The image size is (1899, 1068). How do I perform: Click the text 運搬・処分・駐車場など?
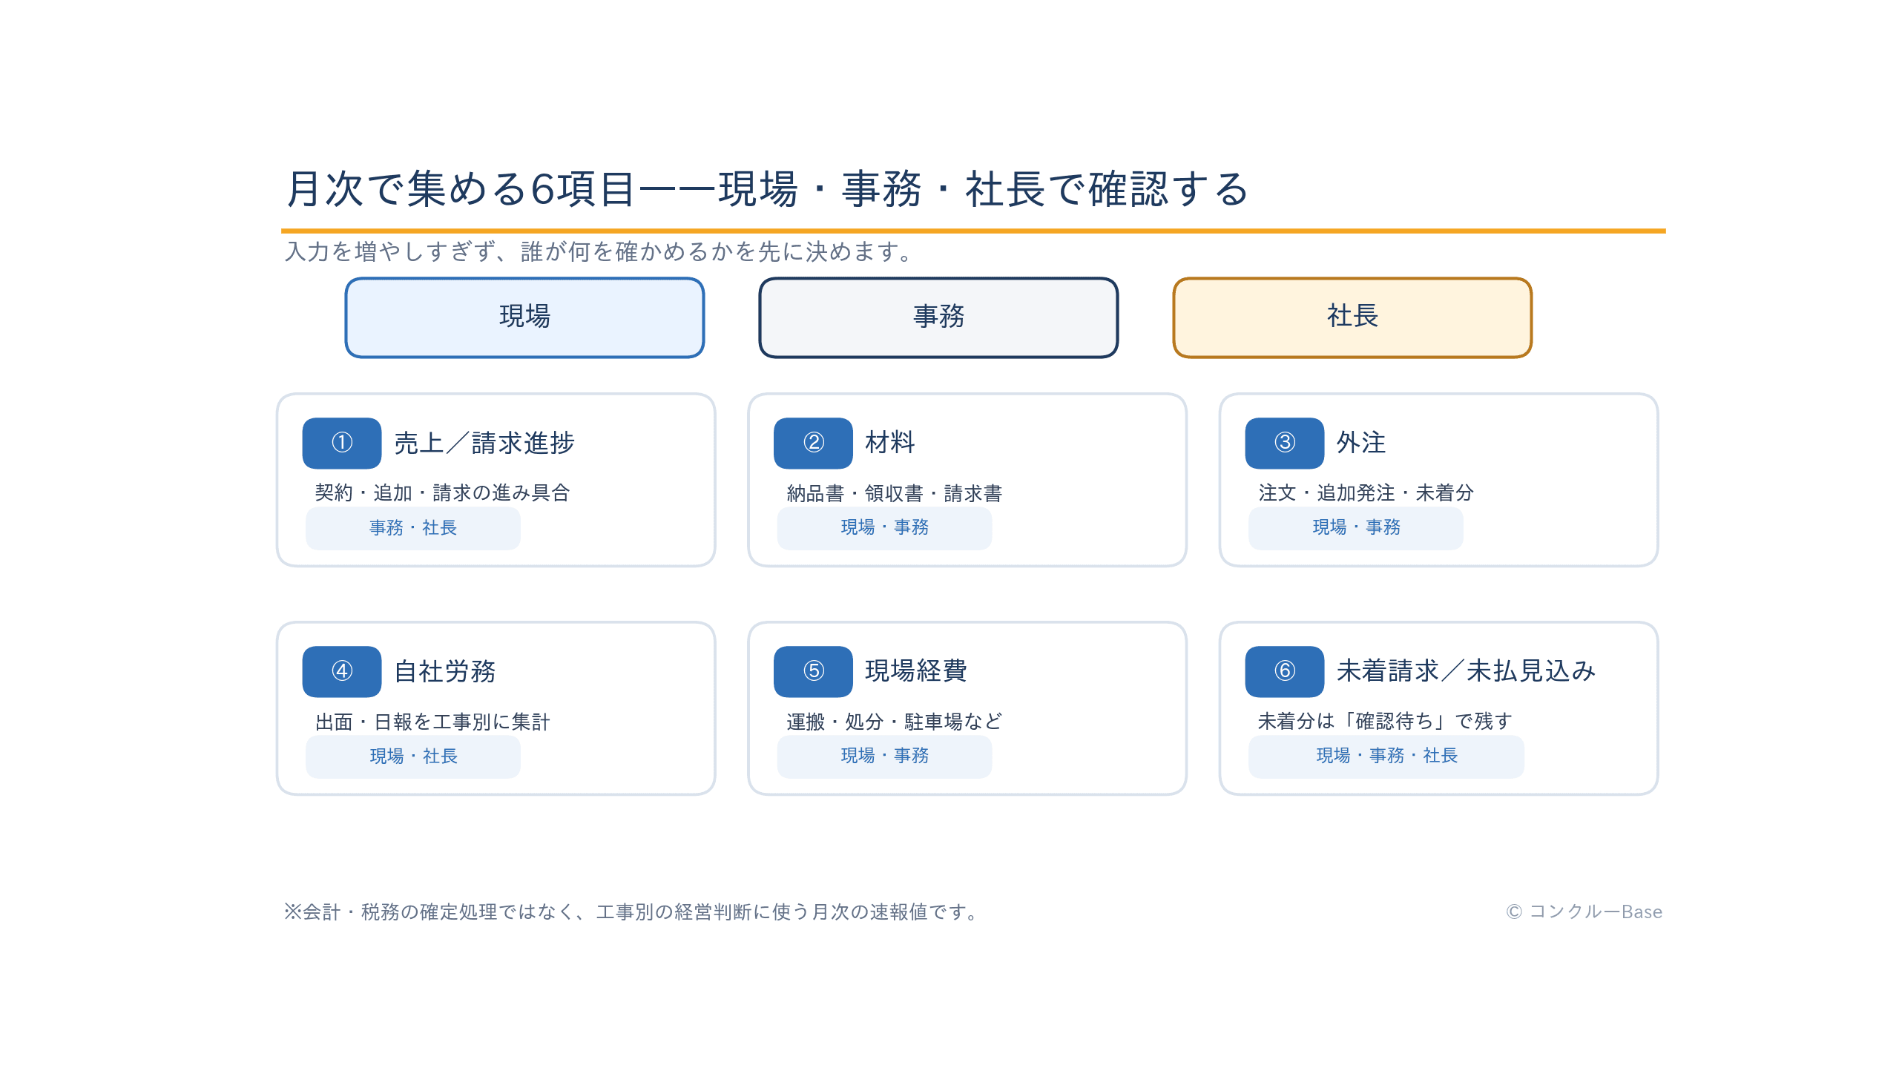coord(895,721)
